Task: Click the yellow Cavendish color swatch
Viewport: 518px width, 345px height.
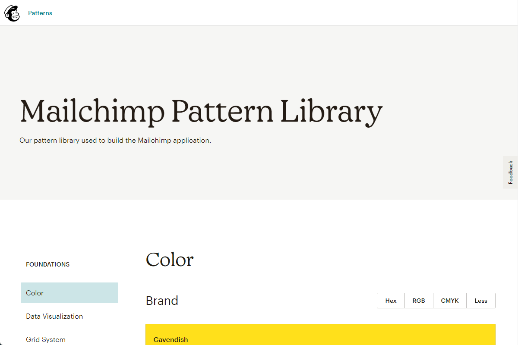Action: click(x=320, y=335)
